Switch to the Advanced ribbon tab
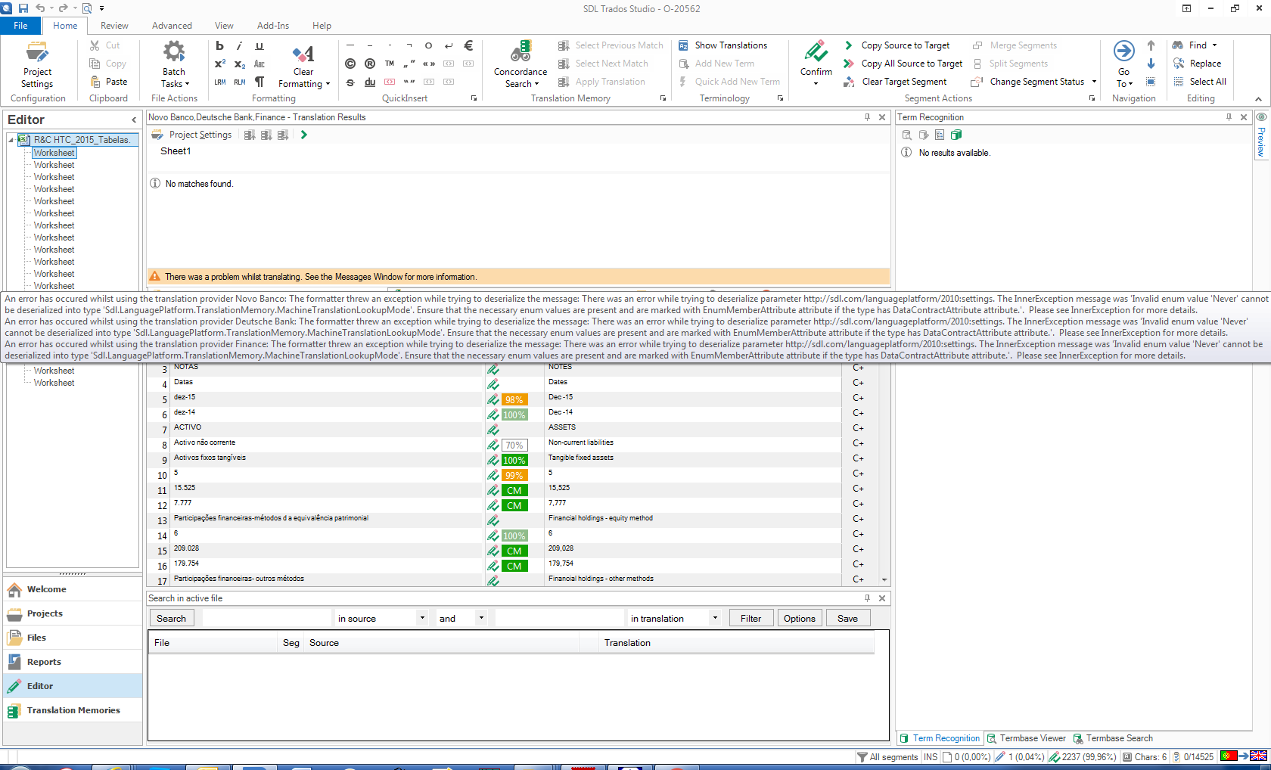Screen dimensions: 1271x770 [172, 26]
